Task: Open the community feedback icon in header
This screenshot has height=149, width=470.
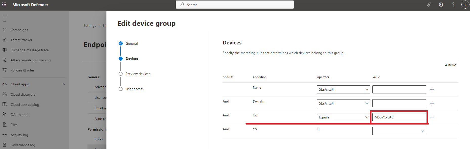Action: pyautogui.click(x=429, y=5)
